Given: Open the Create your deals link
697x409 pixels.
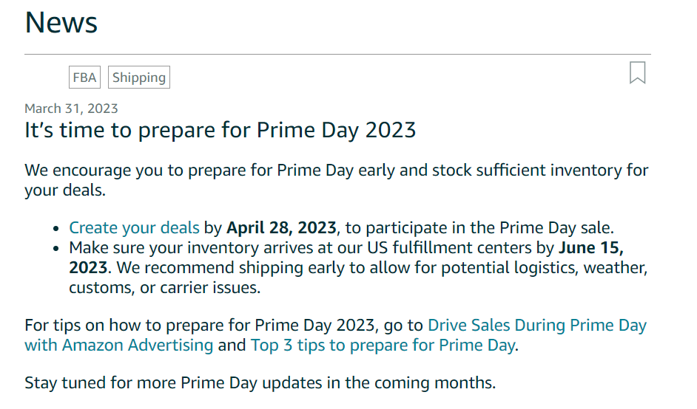Looking at the screenshot, I should (x=134, y=227).
